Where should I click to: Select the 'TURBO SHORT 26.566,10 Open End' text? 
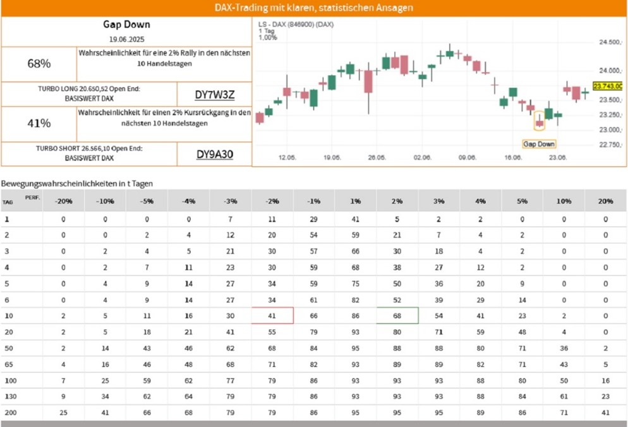pyautogui.click(x=89, y=148)
